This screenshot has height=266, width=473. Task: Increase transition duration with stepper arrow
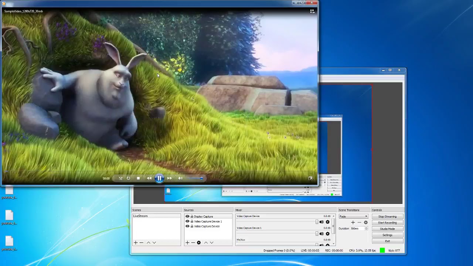coord(366,228)
